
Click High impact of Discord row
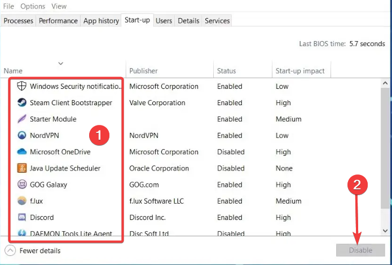(x=283, y=217)
